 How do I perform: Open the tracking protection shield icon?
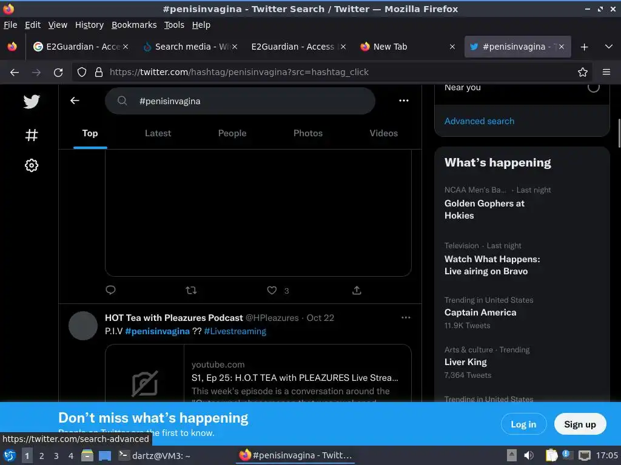82,73
